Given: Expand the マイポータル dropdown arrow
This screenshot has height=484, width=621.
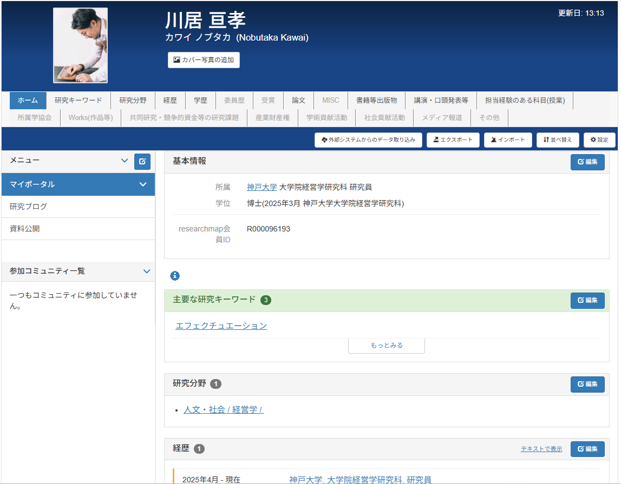Looking at the screenshot, I should pos(143,184).
